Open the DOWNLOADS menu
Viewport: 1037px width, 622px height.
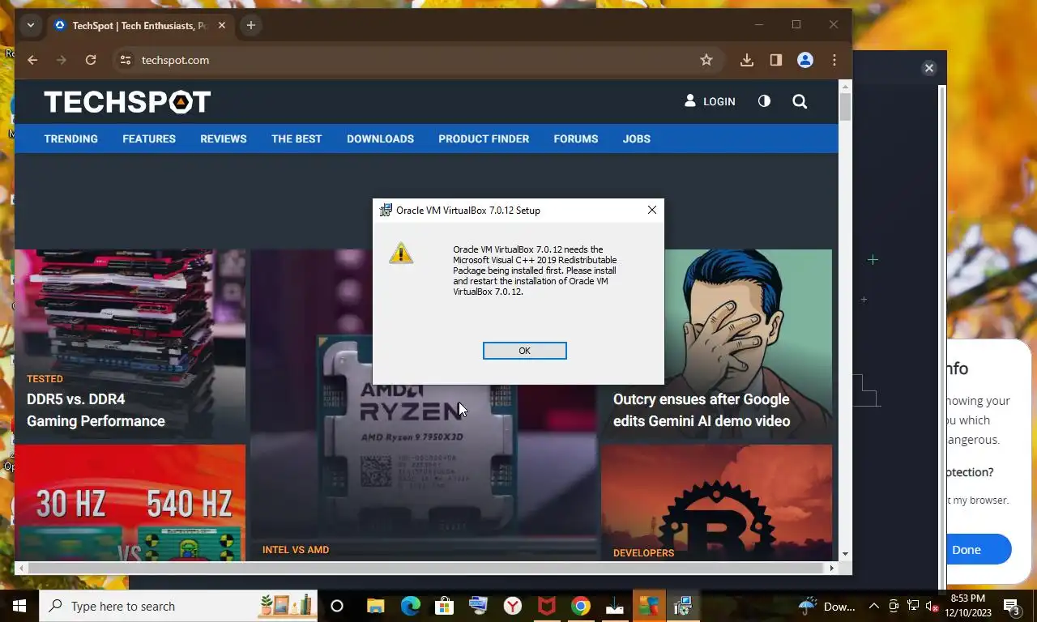click(x=380, y=138)
